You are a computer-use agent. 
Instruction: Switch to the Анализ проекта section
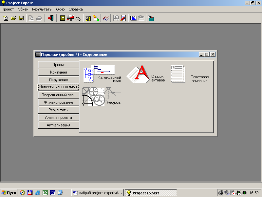click(59, 118)
